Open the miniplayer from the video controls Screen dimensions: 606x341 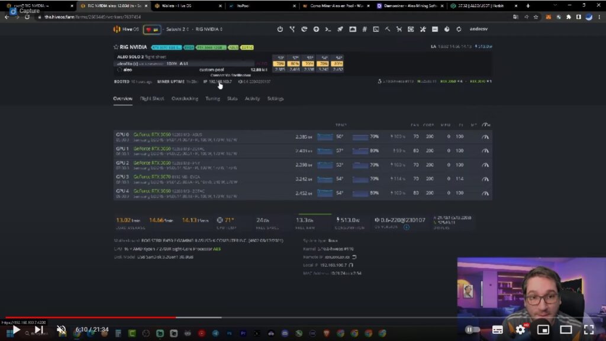(x=543, y=329)
